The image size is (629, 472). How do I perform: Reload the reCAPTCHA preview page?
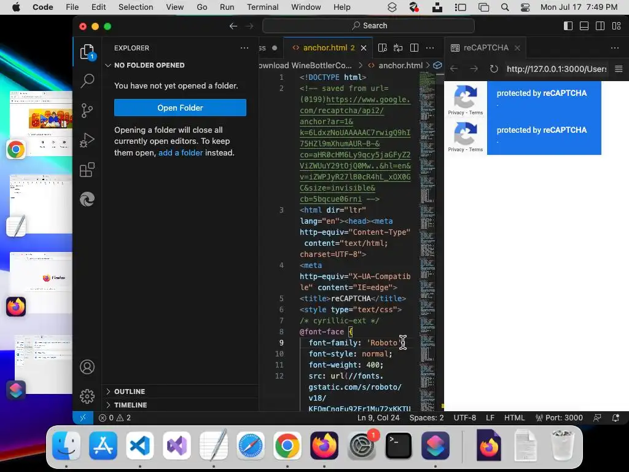[x=494, y=69]
